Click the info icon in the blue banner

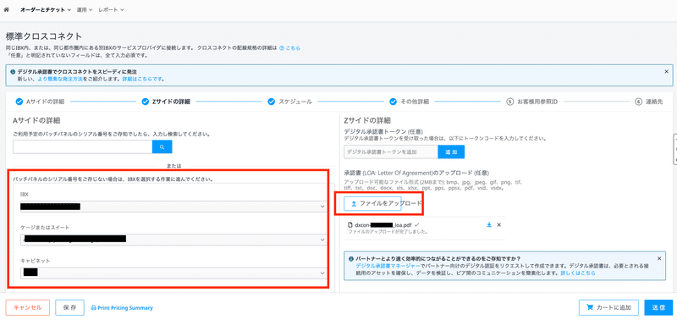(13, 72)
